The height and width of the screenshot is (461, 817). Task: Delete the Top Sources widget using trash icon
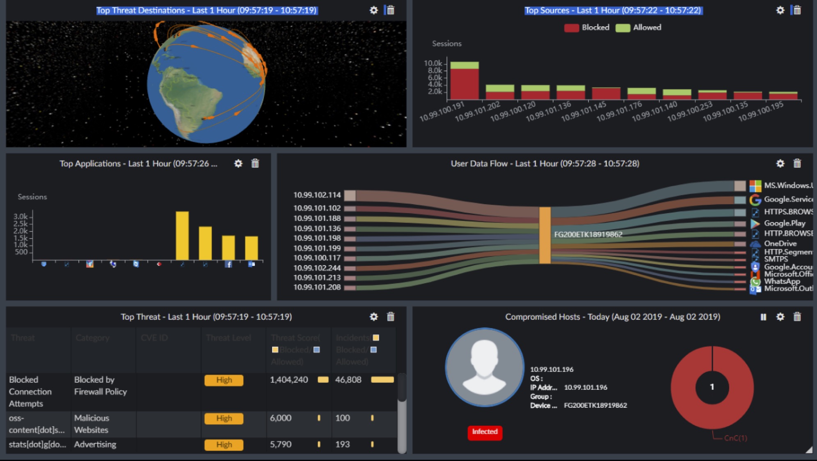coord(797,10)
